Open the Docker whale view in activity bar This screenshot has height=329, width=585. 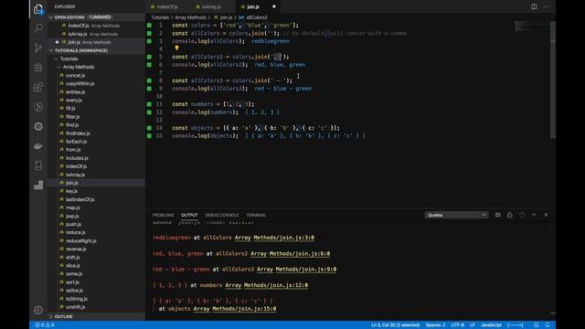[x=38, y=146]
